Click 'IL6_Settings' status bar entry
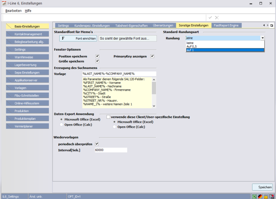The width and height of the screenshot is (276, 199). (11, 196)
